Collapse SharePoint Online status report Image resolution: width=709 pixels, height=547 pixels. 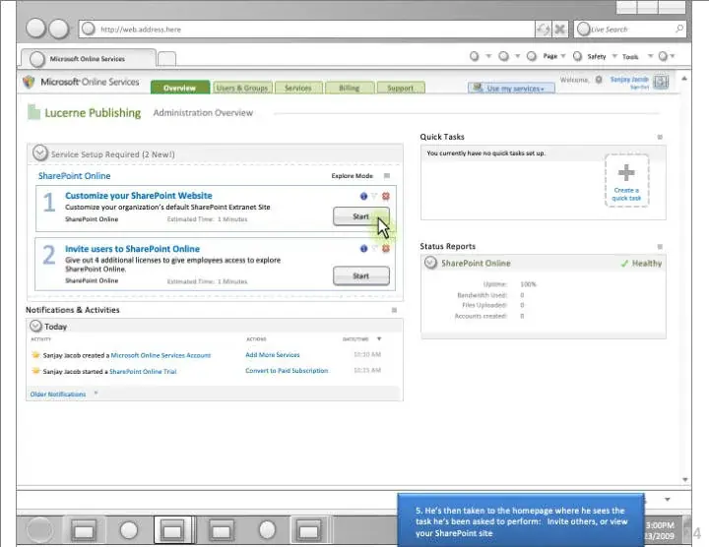click(430, 263)
